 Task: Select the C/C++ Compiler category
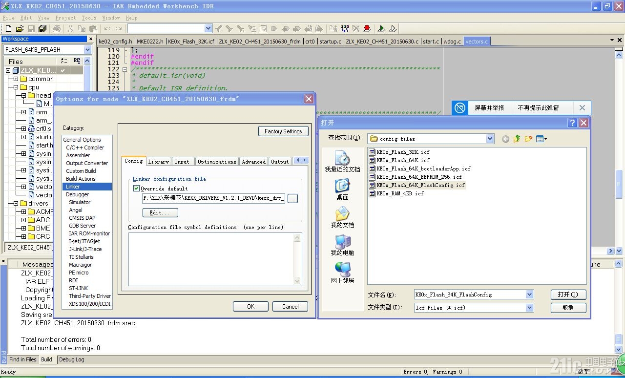(85, 147)
